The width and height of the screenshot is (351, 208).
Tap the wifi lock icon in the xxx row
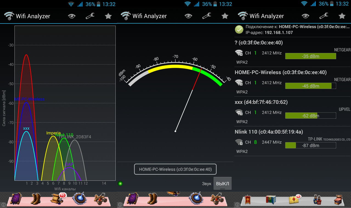pyautogui.click(x=239, y=112)
